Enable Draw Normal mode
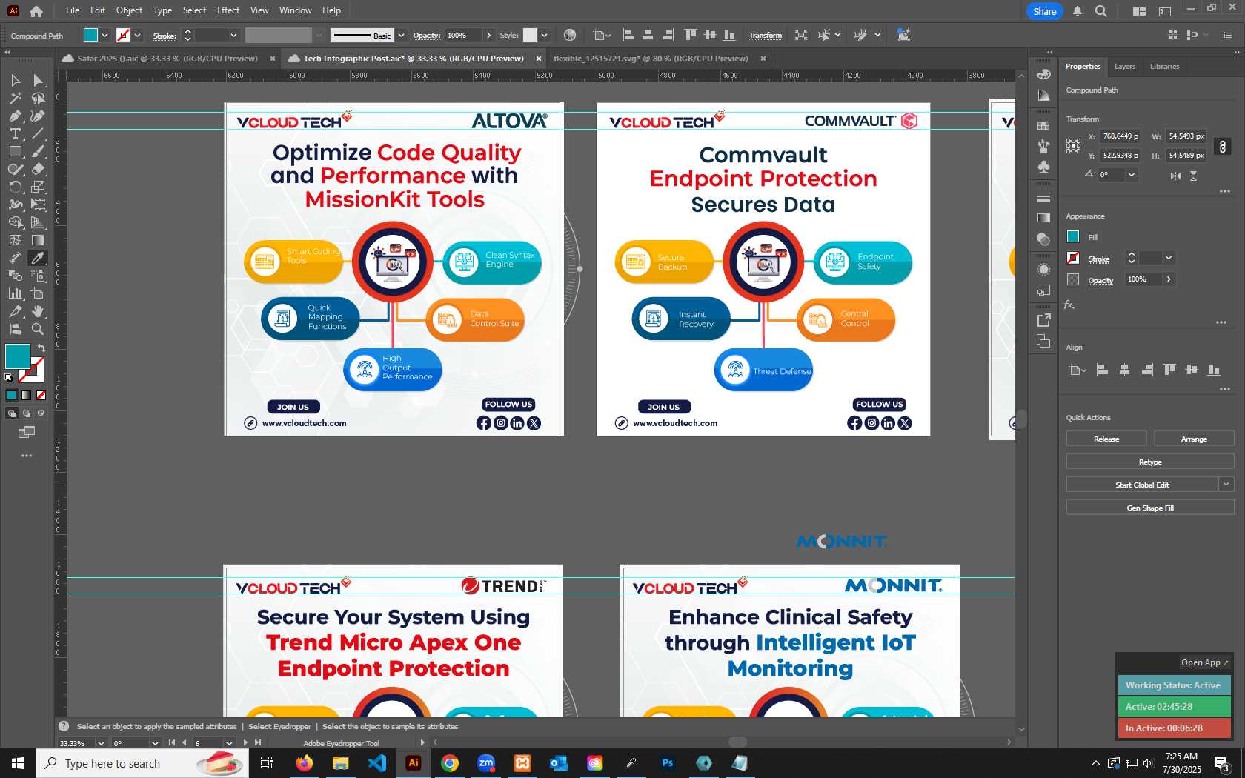The height and width of the screenshot is (778, 1245). [x=11, y=413]
